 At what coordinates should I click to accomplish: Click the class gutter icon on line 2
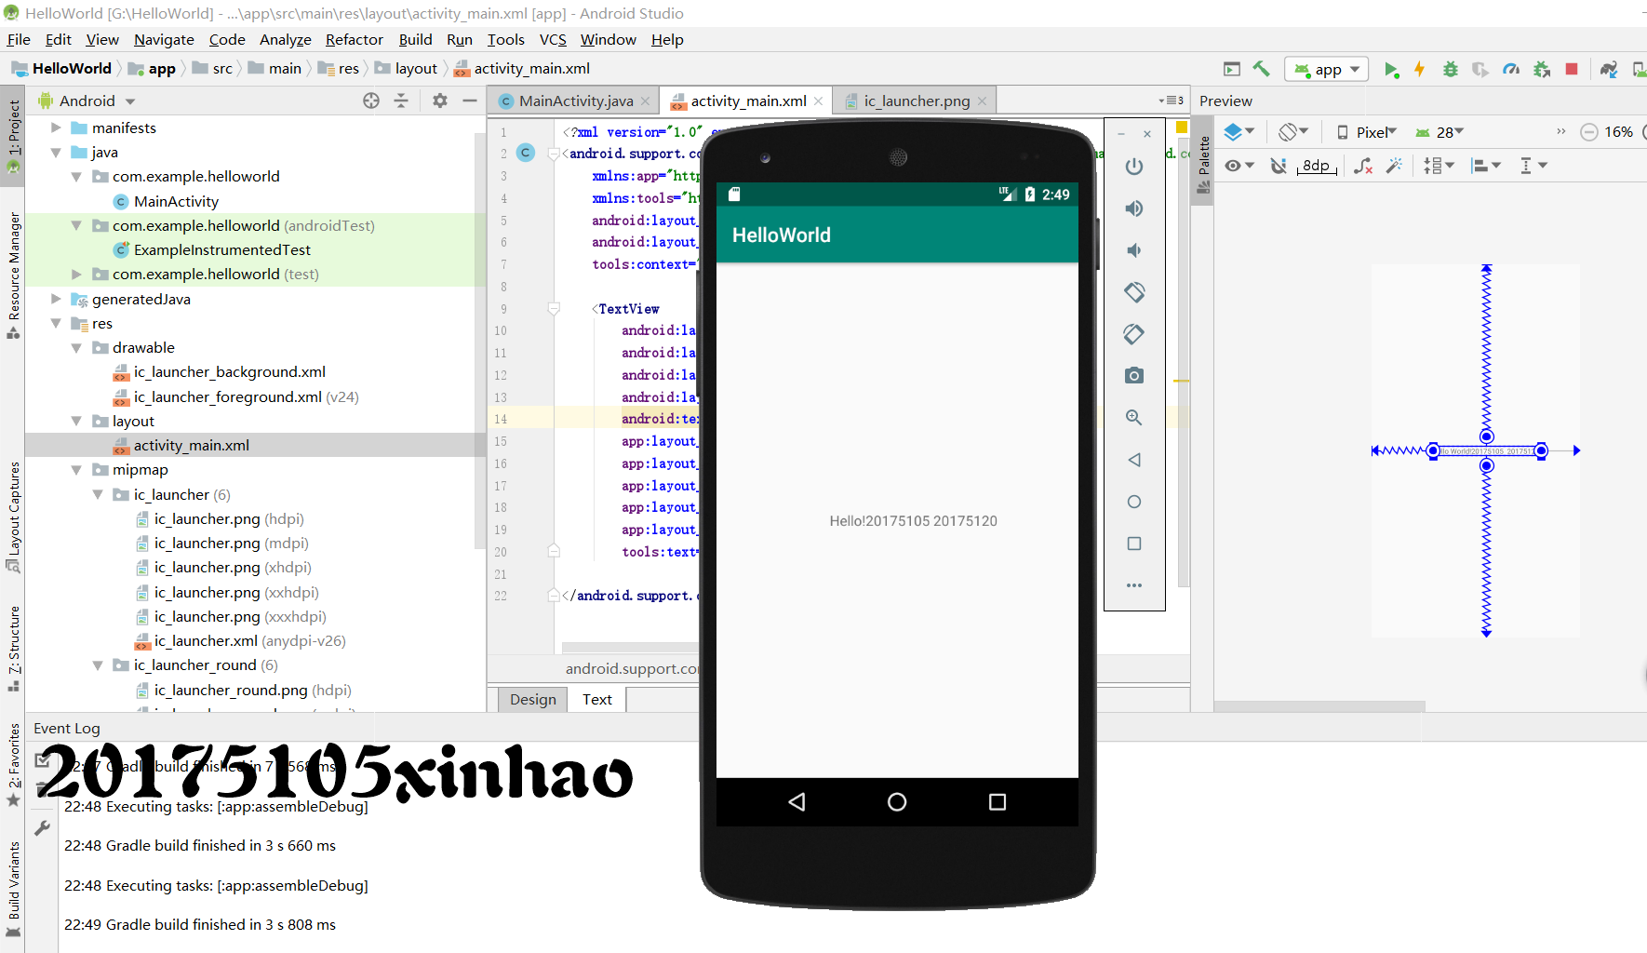coord(526,154)
